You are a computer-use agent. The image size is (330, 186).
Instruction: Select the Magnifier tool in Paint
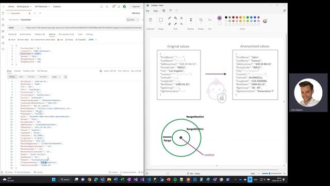[181, 24]
